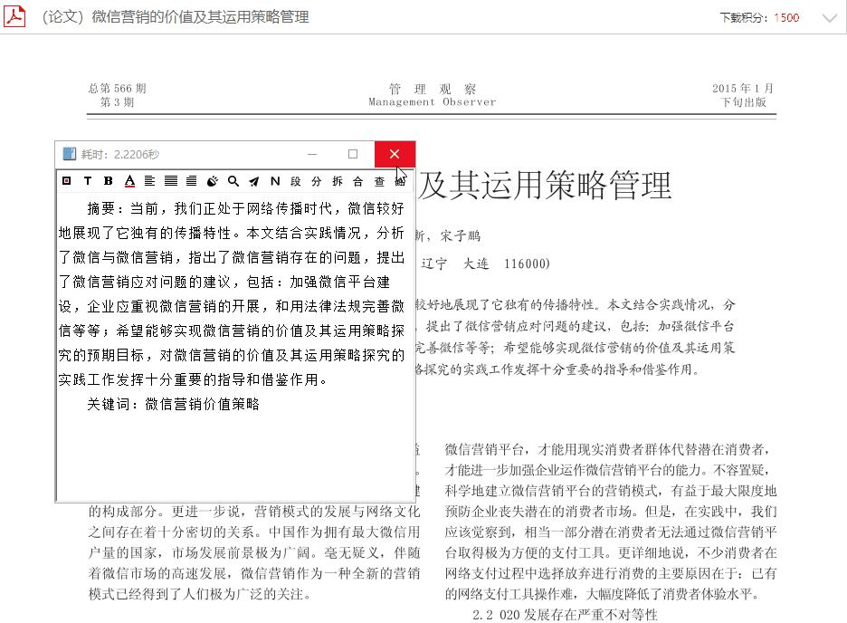Click the 总第 566 期 issue label
Image resolution: width=847 pixels, height=623 pixels.
(x=118, y=88)
